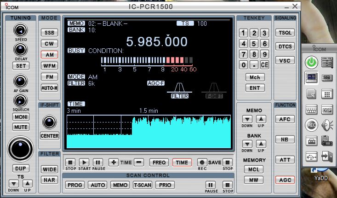The height and width of the screenshot is (198, 337).
Task: Click the SPEED tuning knob
Action: 21,30
